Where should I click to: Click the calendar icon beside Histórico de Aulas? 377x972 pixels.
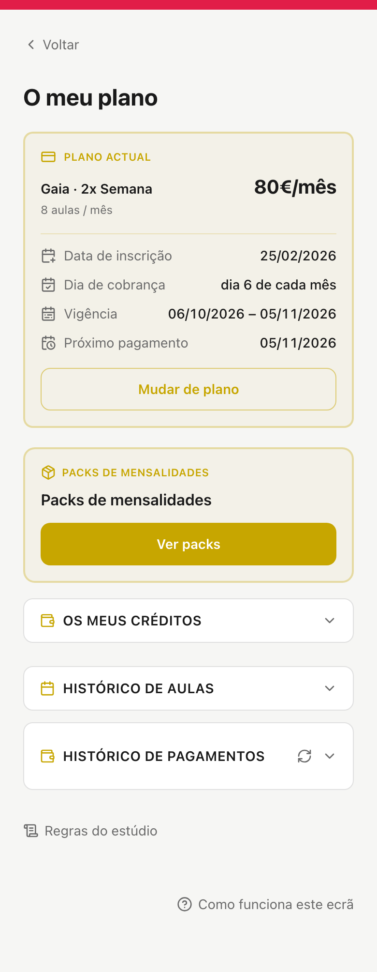click(x=47, y=688)
